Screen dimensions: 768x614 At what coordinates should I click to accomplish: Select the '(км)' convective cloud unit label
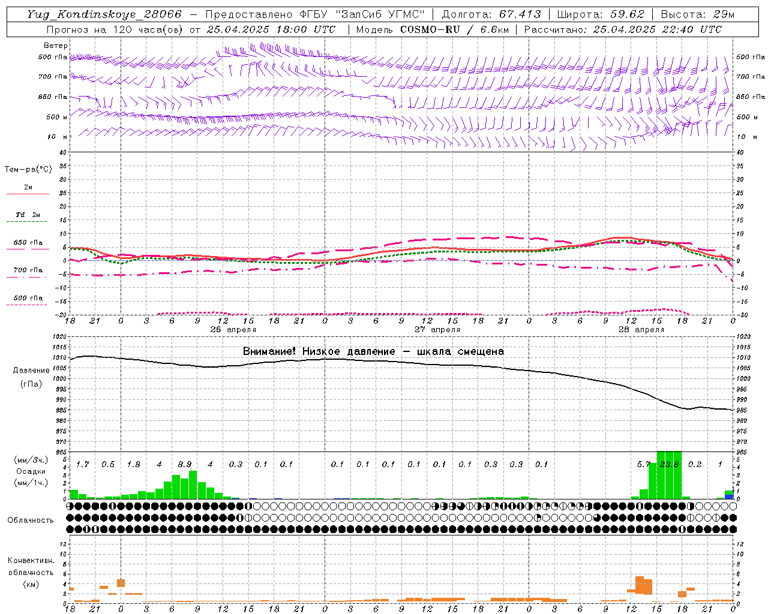pyautogui.click(x=31, y=584)
